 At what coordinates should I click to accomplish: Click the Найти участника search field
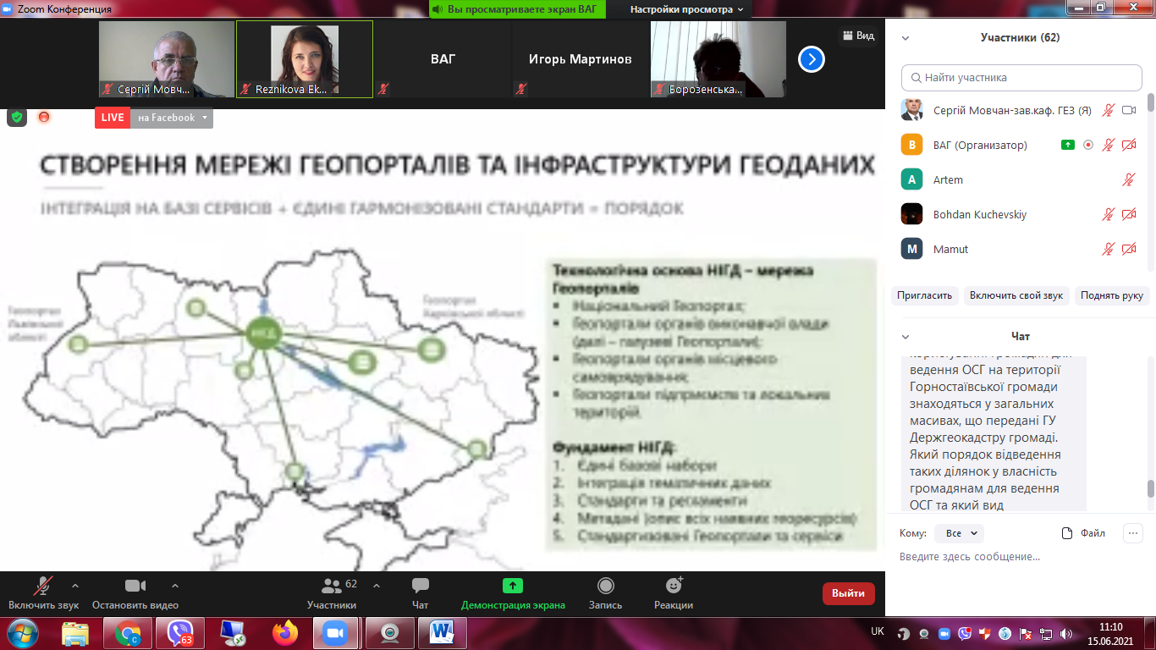(x=1021, y=78)
